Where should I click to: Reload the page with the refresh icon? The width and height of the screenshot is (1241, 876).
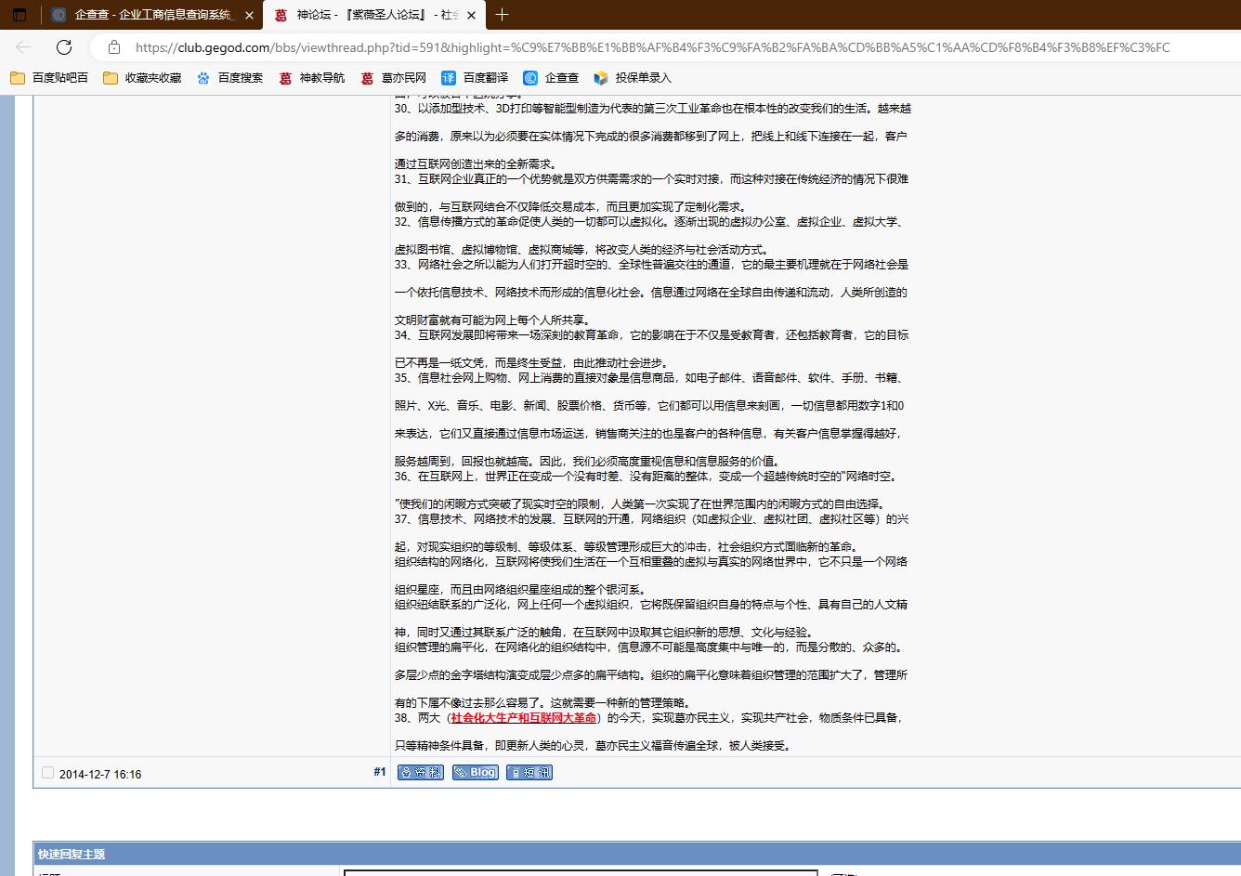tap(64, 47)
